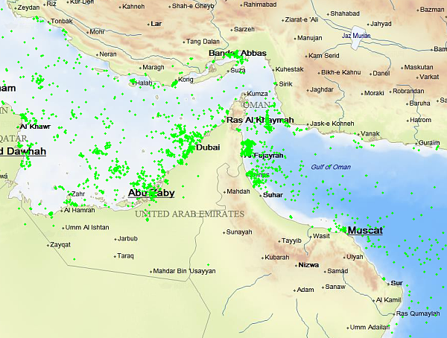Image resolution: width=447 pixels, height=338 pixels.
Task: Click the United Arab Emirates country label
Action: (189, 214)
